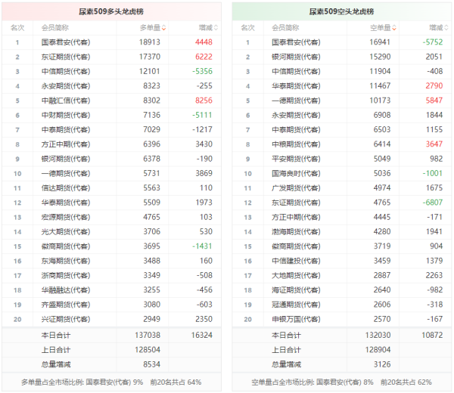
Task: Select 国海良时(代客) row name
Action: [296, 173]
